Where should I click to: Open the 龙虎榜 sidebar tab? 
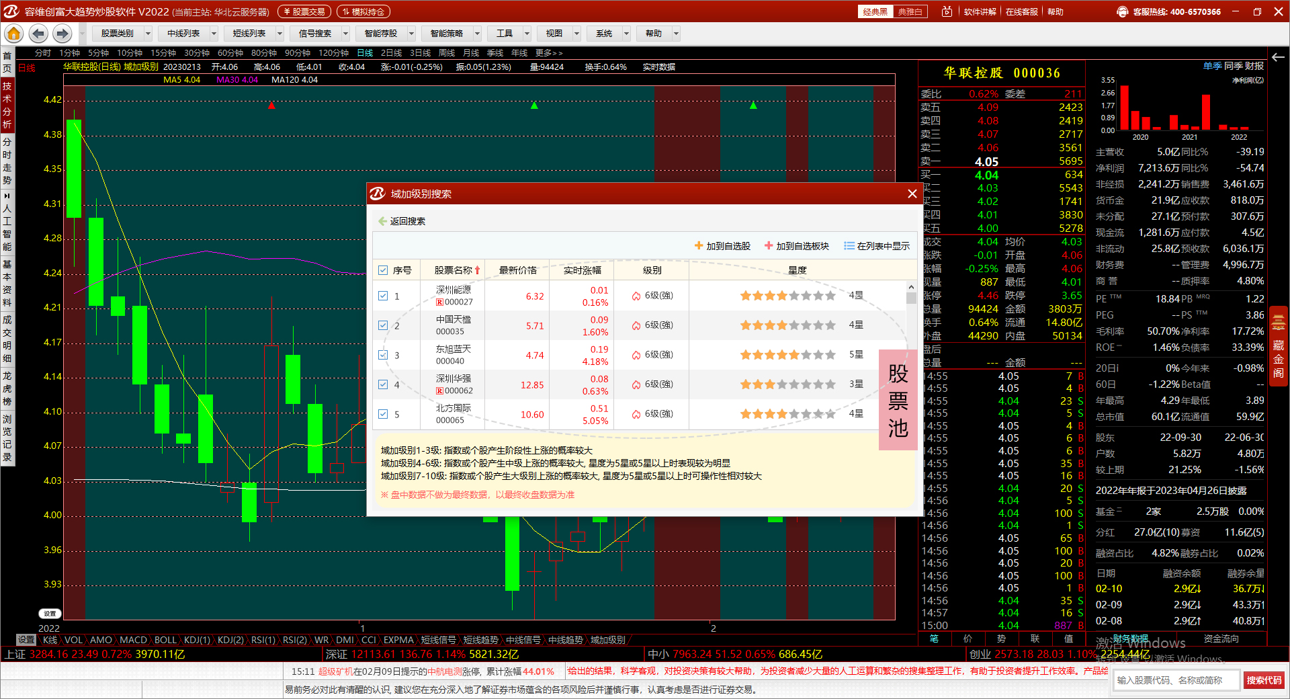pos(7,388)
